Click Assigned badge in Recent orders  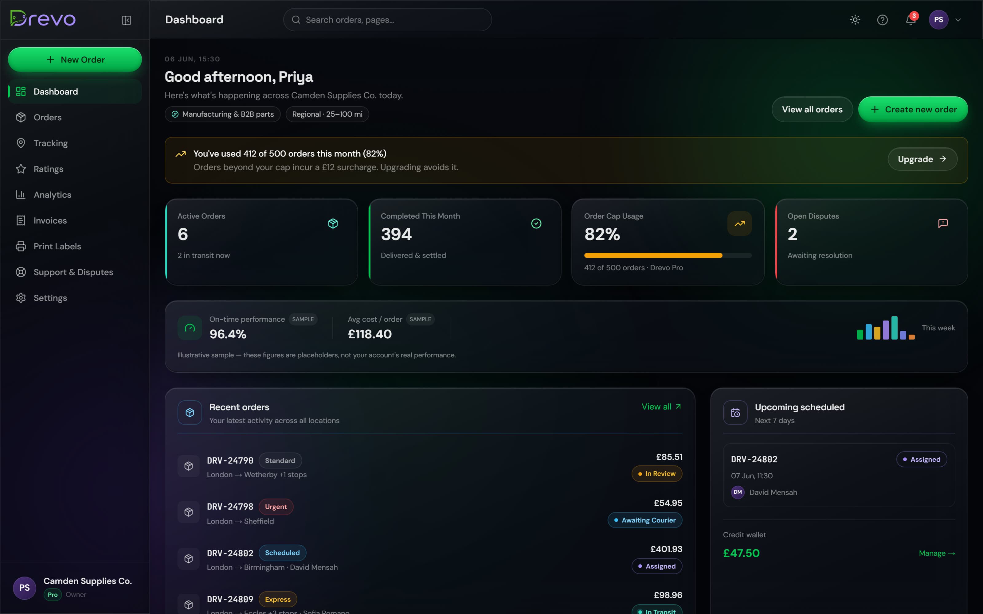point(657,566)
